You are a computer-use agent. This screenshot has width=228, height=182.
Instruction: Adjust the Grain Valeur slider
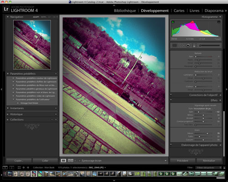(203, 133)
